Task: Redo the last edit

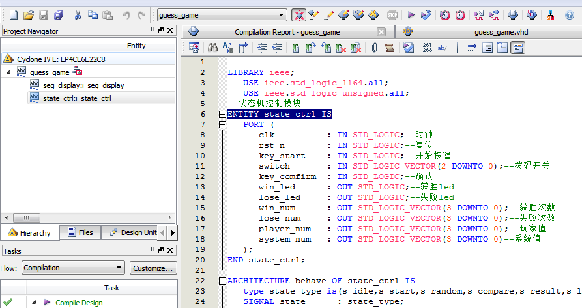Action: tap(141, 15)
